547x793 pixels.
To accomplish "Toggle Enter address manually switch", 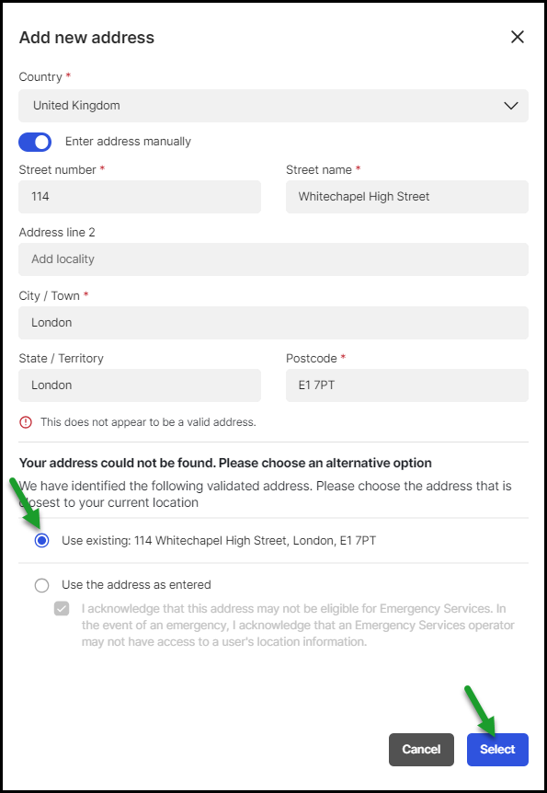I will 35,142.
